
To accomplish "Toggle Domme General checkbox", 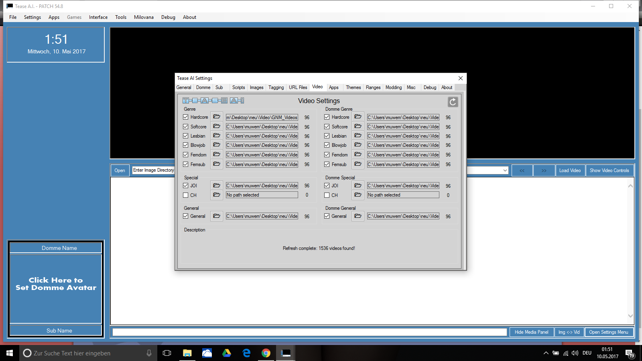I will 327,216.
